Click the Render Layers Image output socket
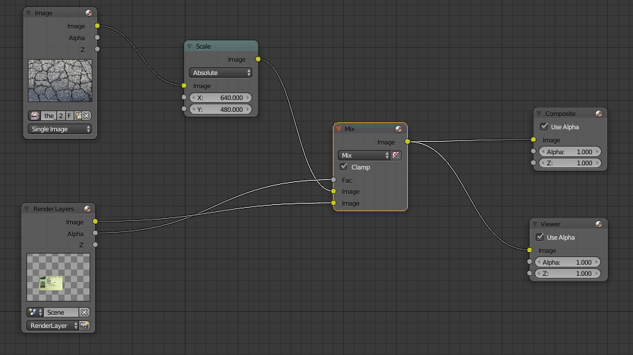Screen dimensions: 633x355 [x=95, y=222]
